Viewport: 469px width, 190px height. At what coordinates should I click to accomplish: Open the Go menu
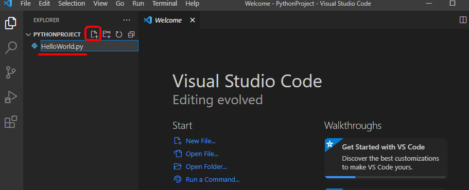click(x=120, y=4)
